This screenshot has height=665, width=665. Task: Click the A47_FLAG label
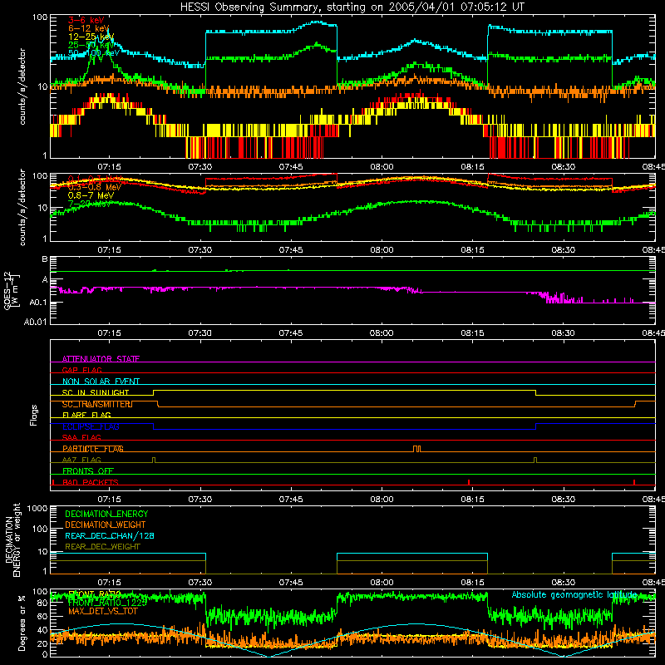click(81, 460)
